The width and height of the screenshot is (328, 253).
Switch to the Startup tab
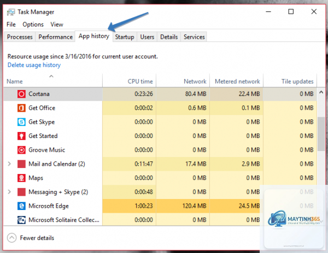(125, 37)
